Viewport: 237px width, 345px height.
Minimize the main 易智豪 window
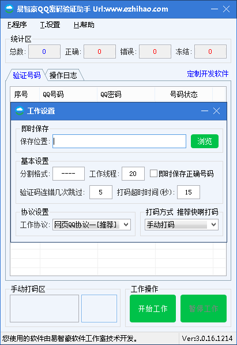[x=214, y=9]
